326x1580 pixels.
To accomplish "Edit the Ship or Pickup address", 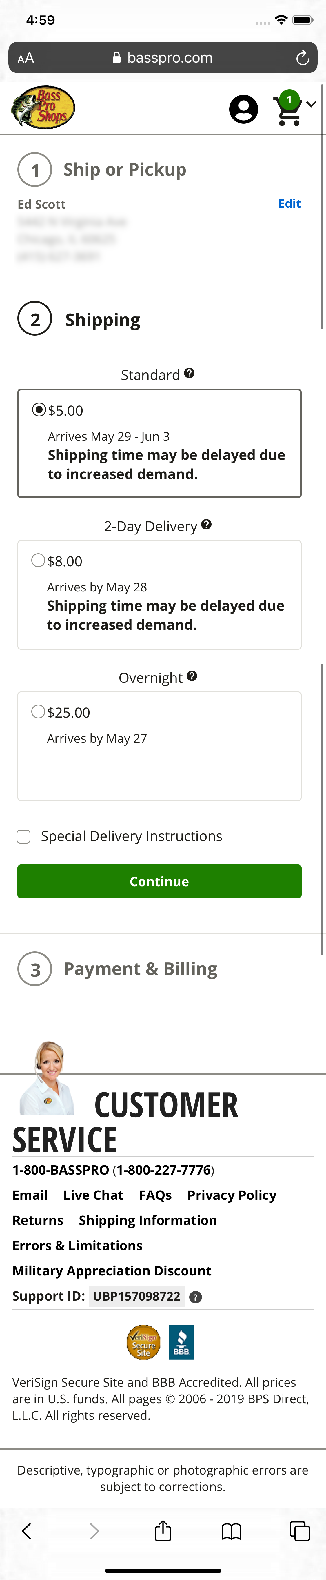I will coord(289,204).
